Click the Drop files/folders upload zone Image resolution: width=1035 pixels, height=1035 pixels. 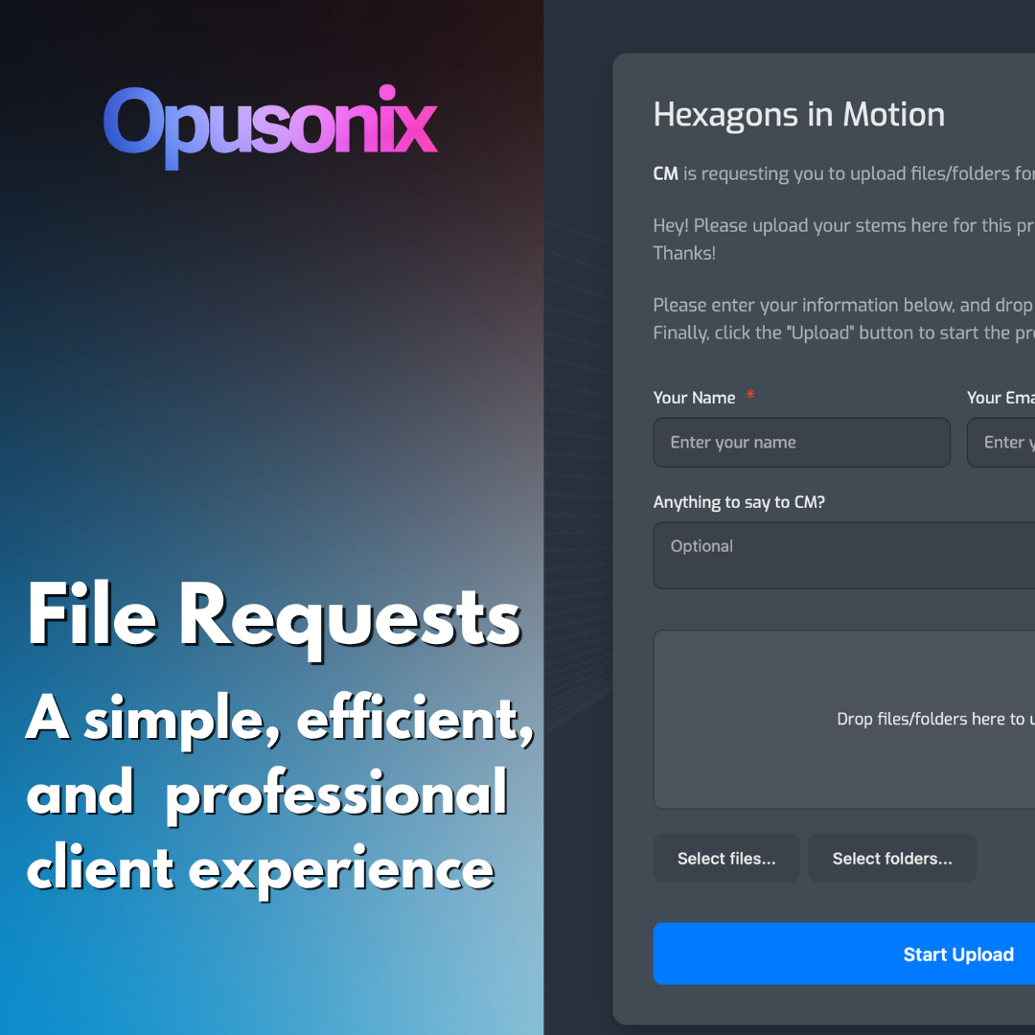click(843, 719)
